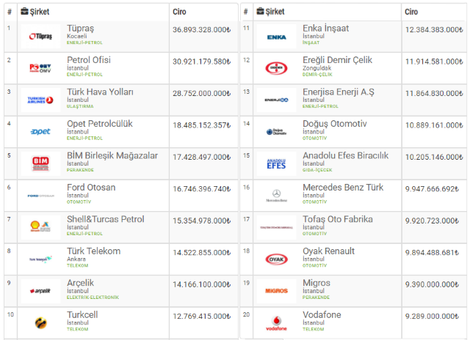Image resolution: width=470 pixels, height=340 pixels.
Task: Click the Oyak Renault logo
Action: point(276,259)
